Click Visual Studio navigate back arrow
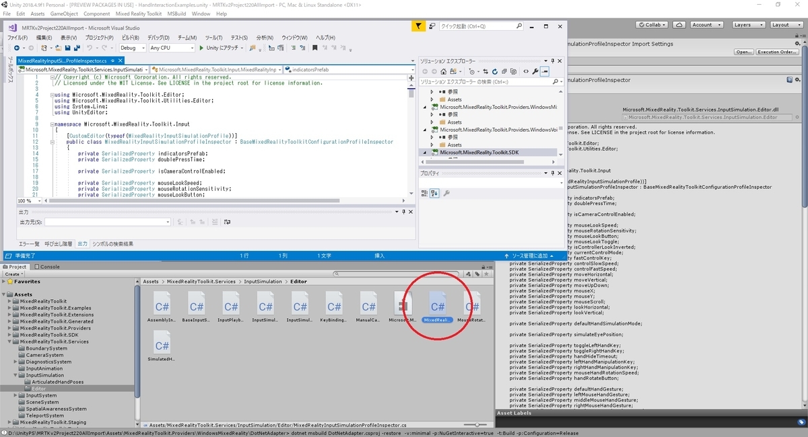The height and width of the screenshot is (437, 808). click(x=17, y=48)
